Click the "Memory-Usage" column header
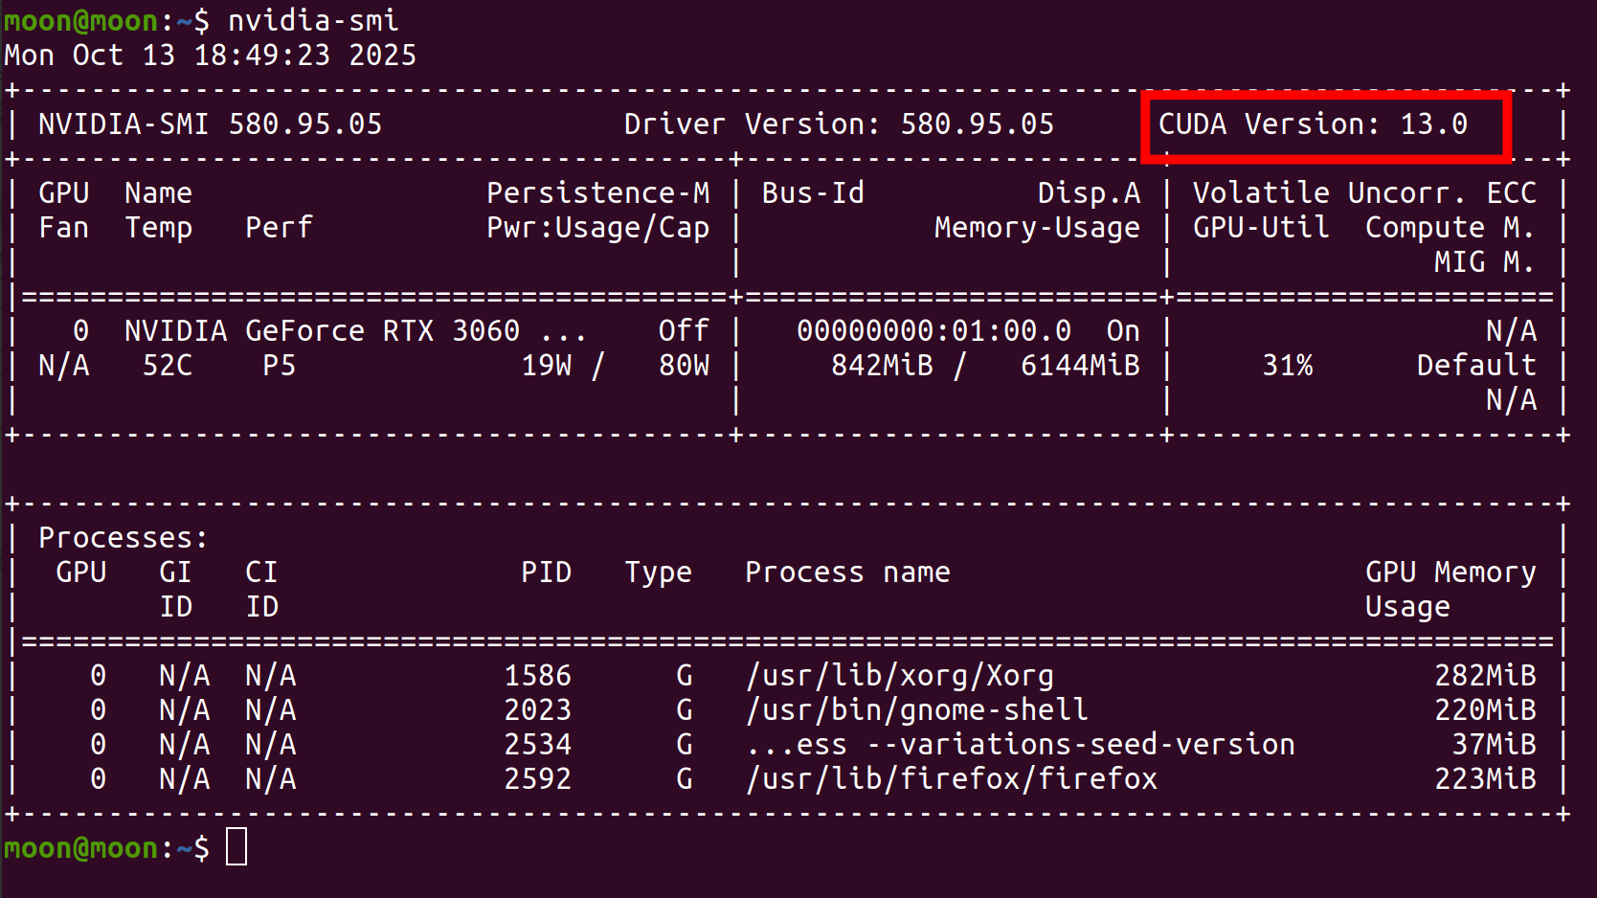This screenshot has width=1597, height=898. (x=1037, y=228)
